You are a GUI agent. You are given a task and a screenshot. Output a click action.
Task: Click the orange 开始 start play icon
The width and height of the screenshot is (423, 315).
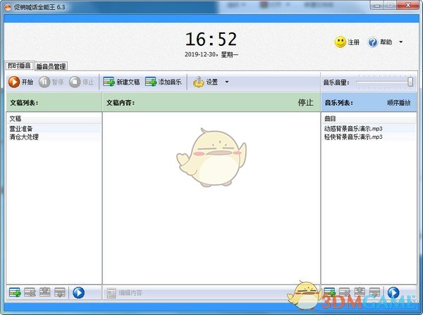14,82
